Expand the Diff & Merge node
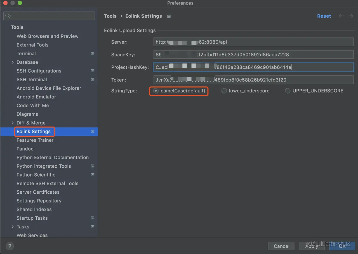Image resolution: width=358 pixels, height=254 pixels. (x=13, y=123)
